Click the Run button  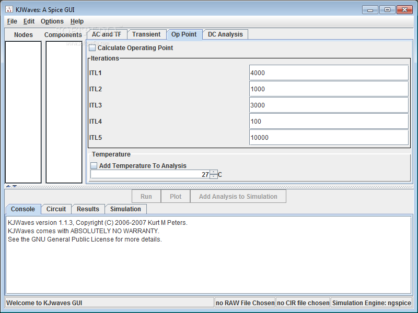coord(146,197)
